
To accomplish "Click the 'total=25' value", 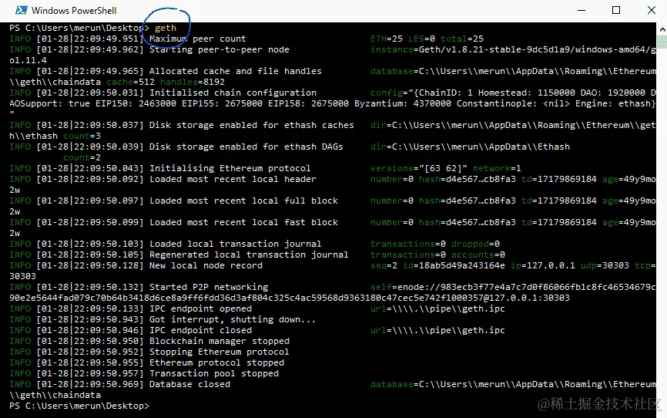I will [x=461, y=39].
